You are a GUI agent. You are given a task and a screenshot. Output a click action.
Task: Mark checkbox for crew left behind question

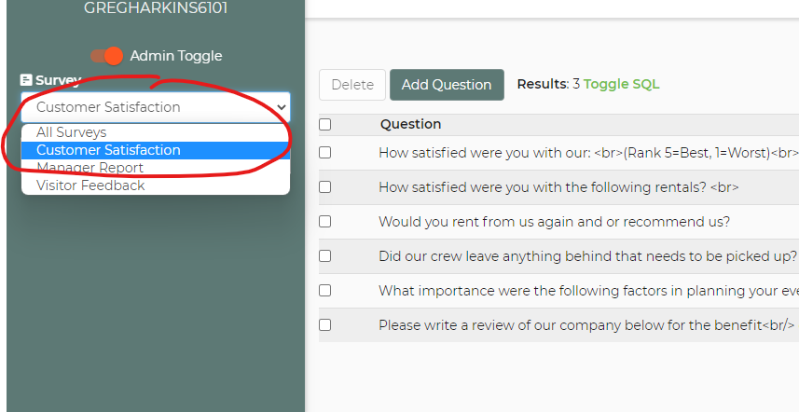pyautogui.click(x=324, y=255)
